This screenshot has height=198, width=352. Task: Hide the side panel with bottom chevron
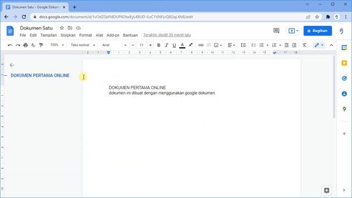pyautogui.click(x=344, y=190)
